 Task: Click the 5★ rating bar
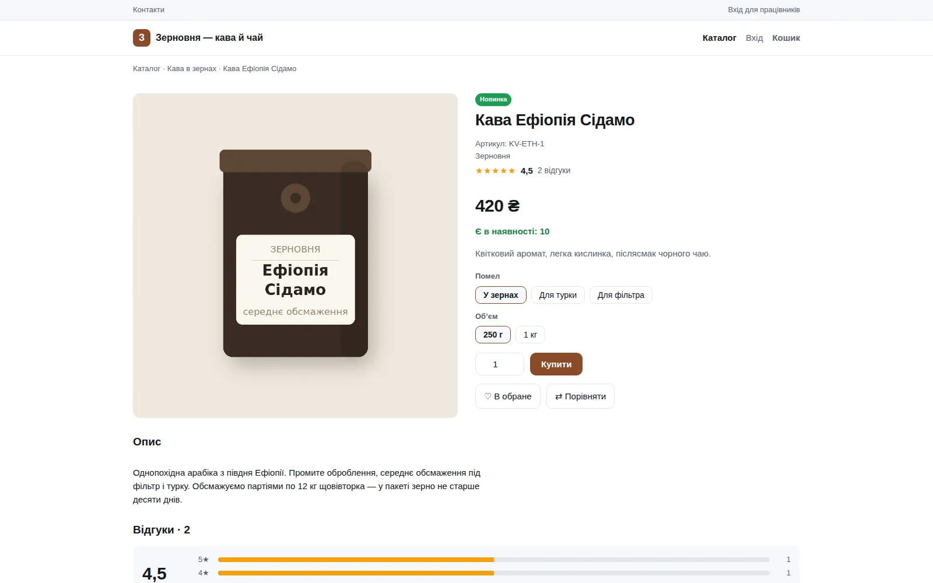click(x=494, y=560)
